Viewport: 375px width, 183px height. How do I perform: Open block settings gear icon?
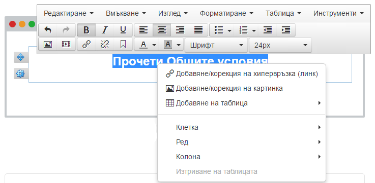tap(20, 74)
